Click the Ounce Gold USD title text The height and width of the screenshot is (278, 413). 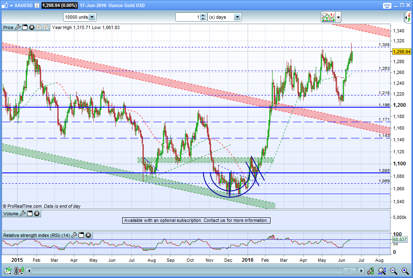coord(126,5)
